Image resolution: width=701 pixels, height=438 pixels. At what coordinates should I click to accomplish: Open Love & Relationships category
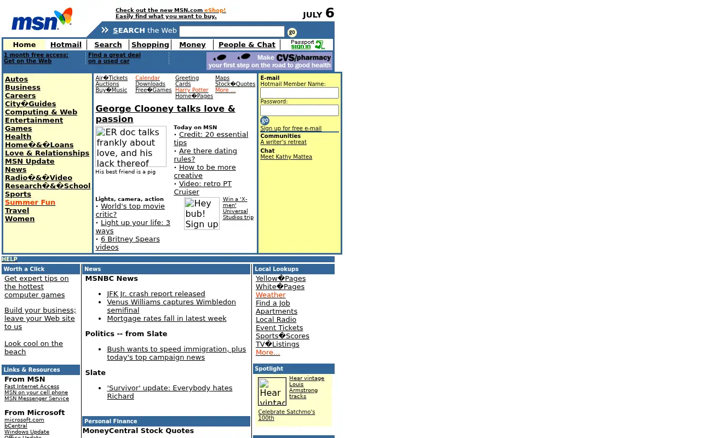coord(47,153)
